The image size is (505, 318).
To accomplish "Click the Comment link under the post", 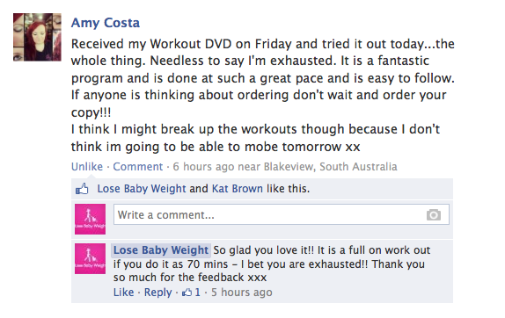I will (x=138, y=167).
